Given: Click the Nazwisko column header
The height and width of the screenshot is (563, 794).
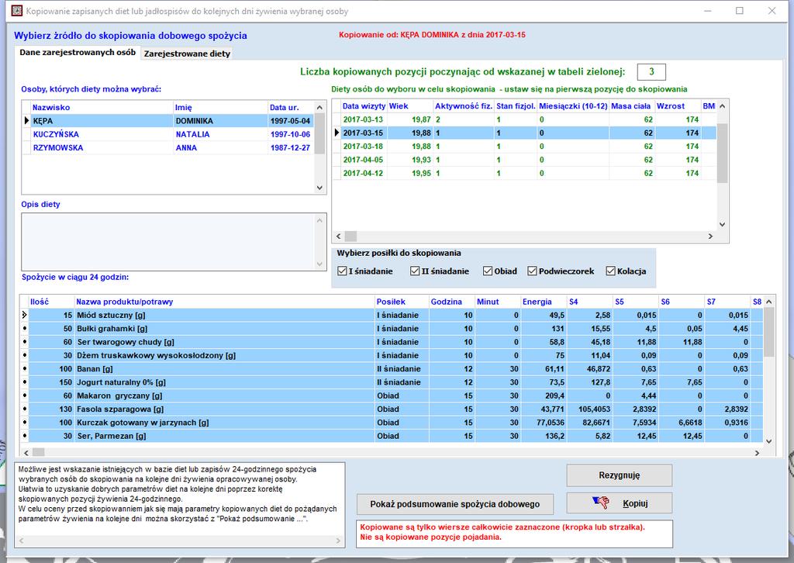Looking at the screenshot, I should (102, 107).
